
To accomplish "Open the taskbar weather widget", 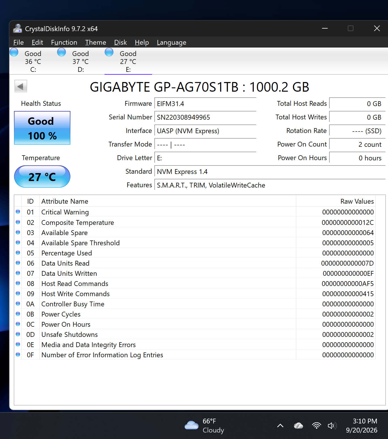I will (204, 426).
